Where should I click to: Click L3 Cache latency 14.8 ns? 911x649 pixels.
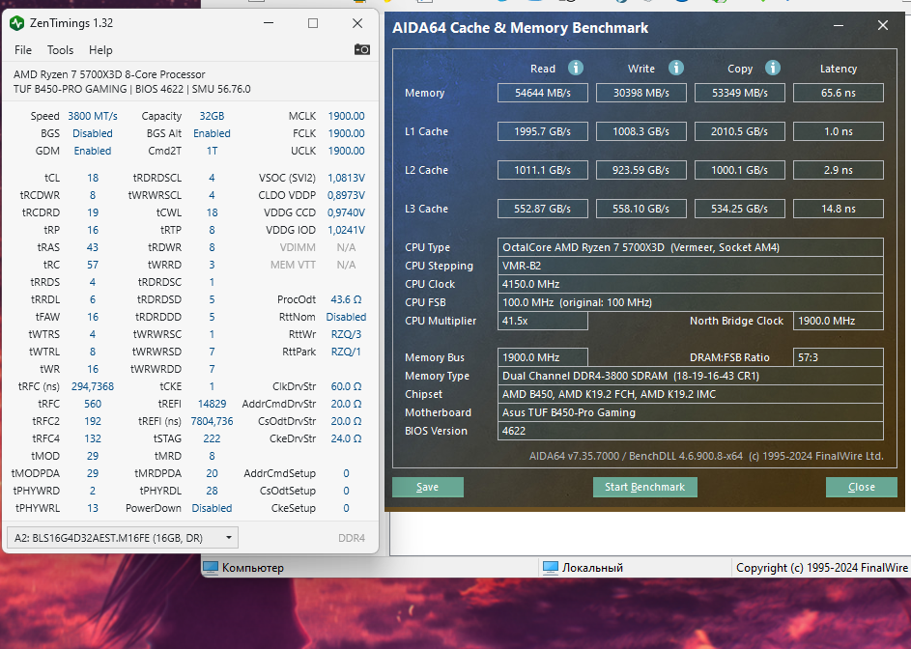[839, 209]
